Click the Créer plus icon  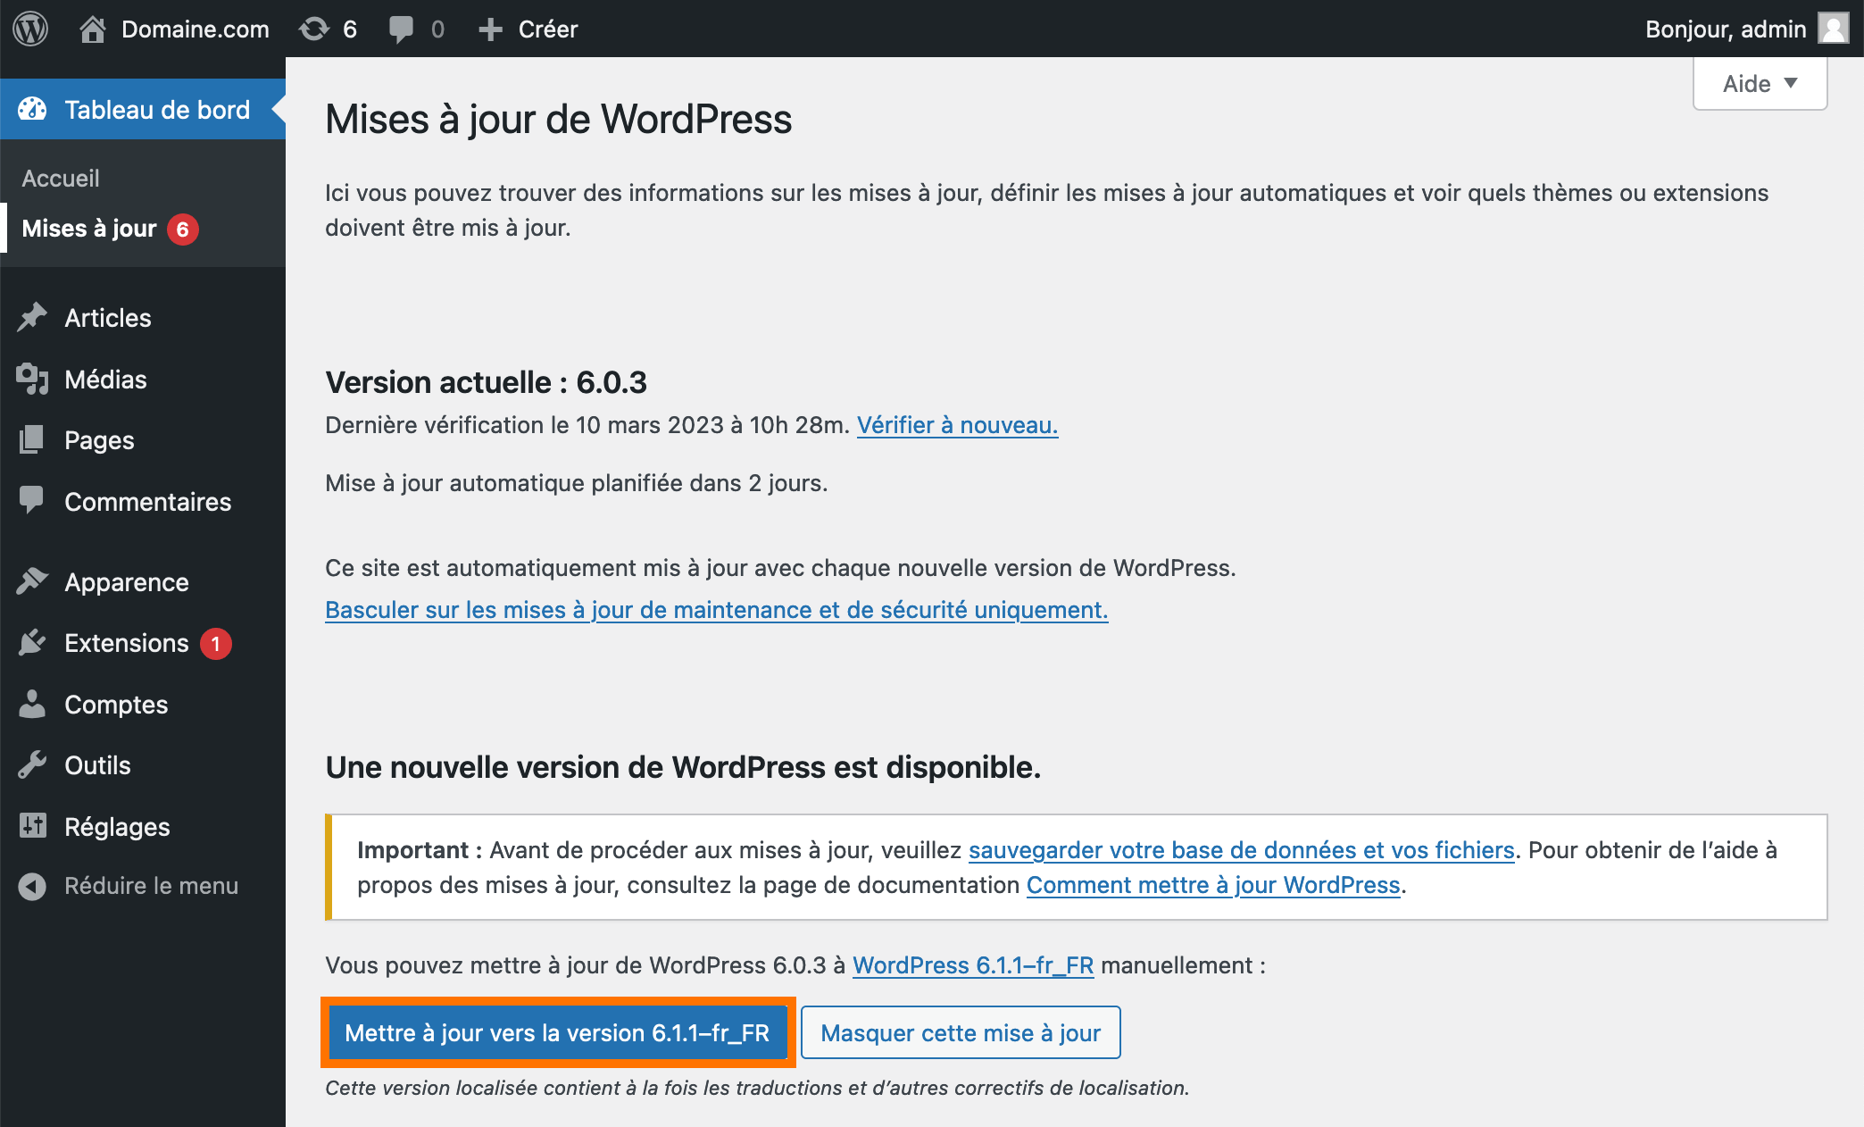coord(490,29)
